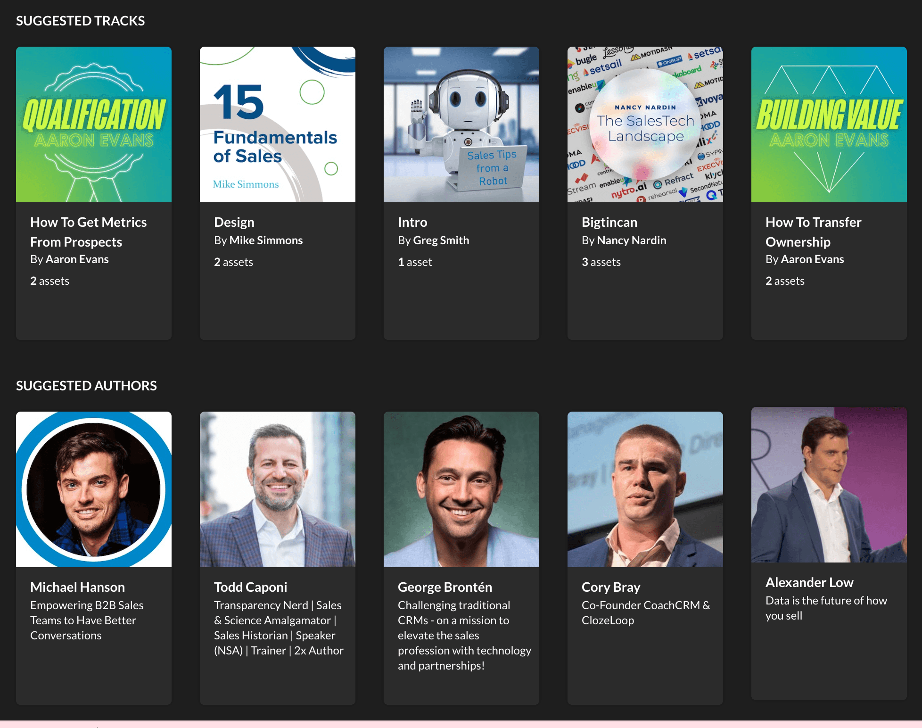Viewport: 922px width, 728px height.
Task: Click Cory Bray's author photo
Action: tap(645, 489)
